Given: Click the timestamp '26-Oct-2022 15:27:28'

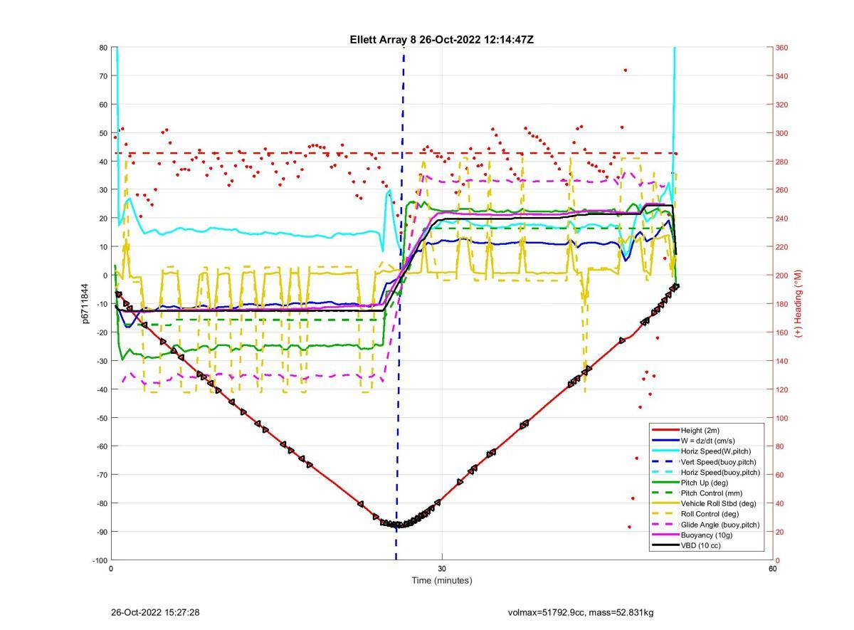Looking at the screenshot, I should tap(155, 612).
